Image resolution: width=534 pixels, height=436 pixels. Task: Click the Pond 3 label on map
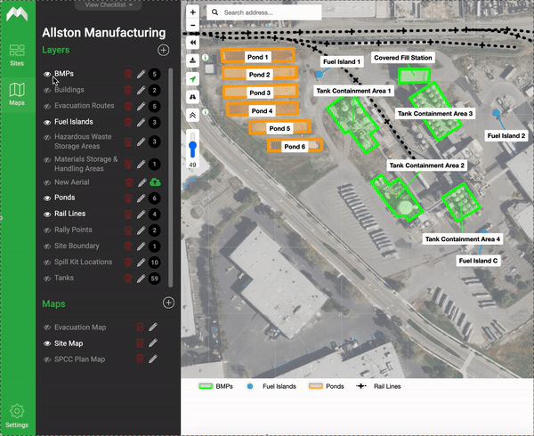pos(259,93)
